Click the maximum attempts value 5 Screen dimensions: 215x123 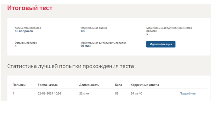(x=147, y=34)
